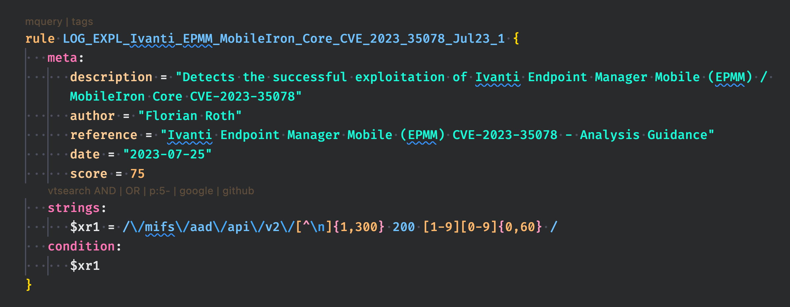Click the $xr1 reference under condition
790x307 pixels.
tap(85, 266)
